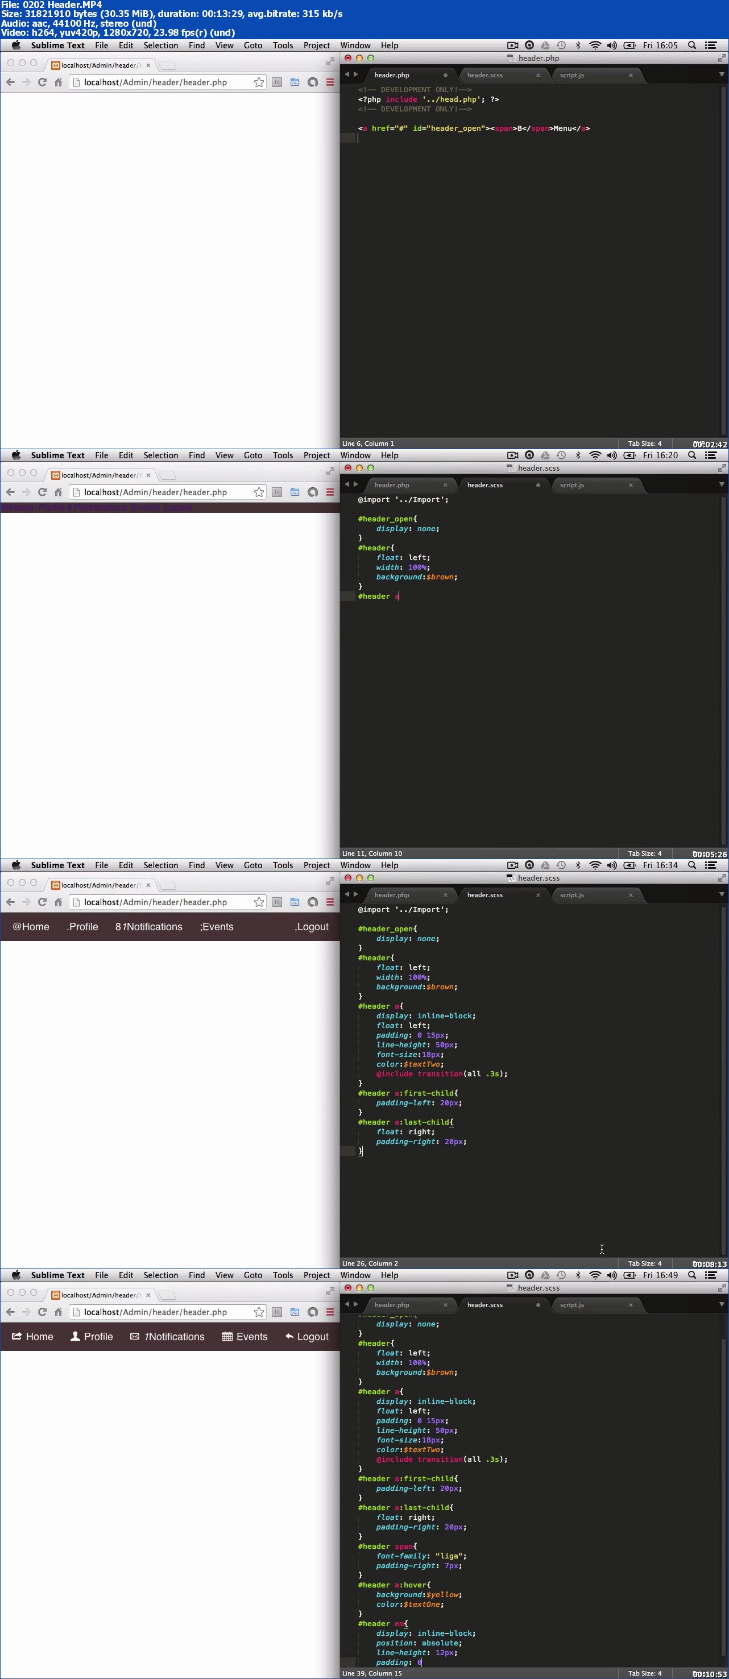729x1679 pixels.
Task: Click the Wi-Fi icon in the 16:05 frame's menu bar
Action: (x=595, y=45)
